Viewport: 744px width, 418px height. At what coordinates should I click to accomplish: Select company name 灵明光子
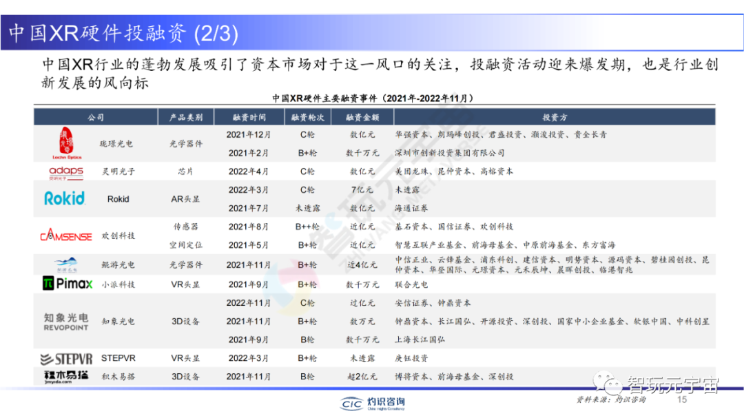point(118,171)
